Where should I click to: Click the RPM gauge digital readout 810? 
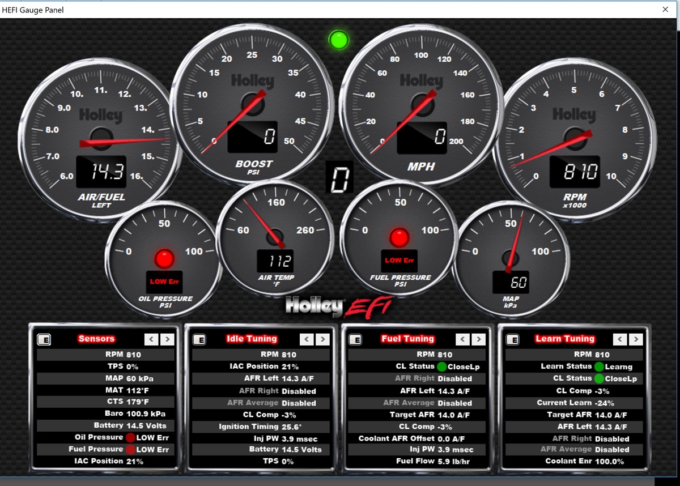[x=574, y=172]
